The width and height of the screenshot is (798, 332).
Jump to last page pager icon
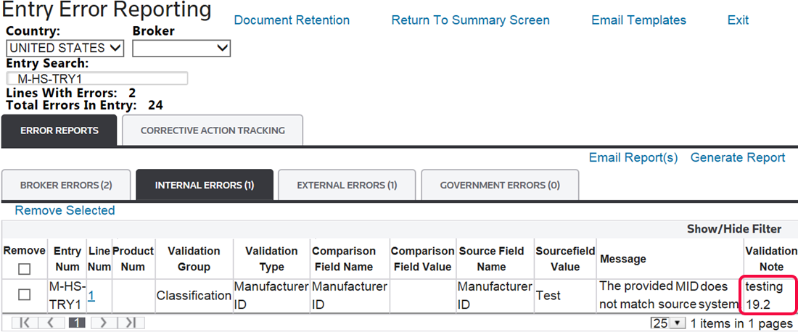(131, 323)
